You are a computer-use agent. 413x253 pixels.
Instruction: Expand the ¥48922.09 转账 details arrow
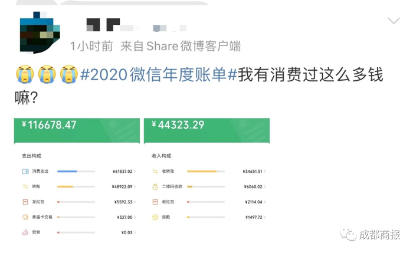135,186
